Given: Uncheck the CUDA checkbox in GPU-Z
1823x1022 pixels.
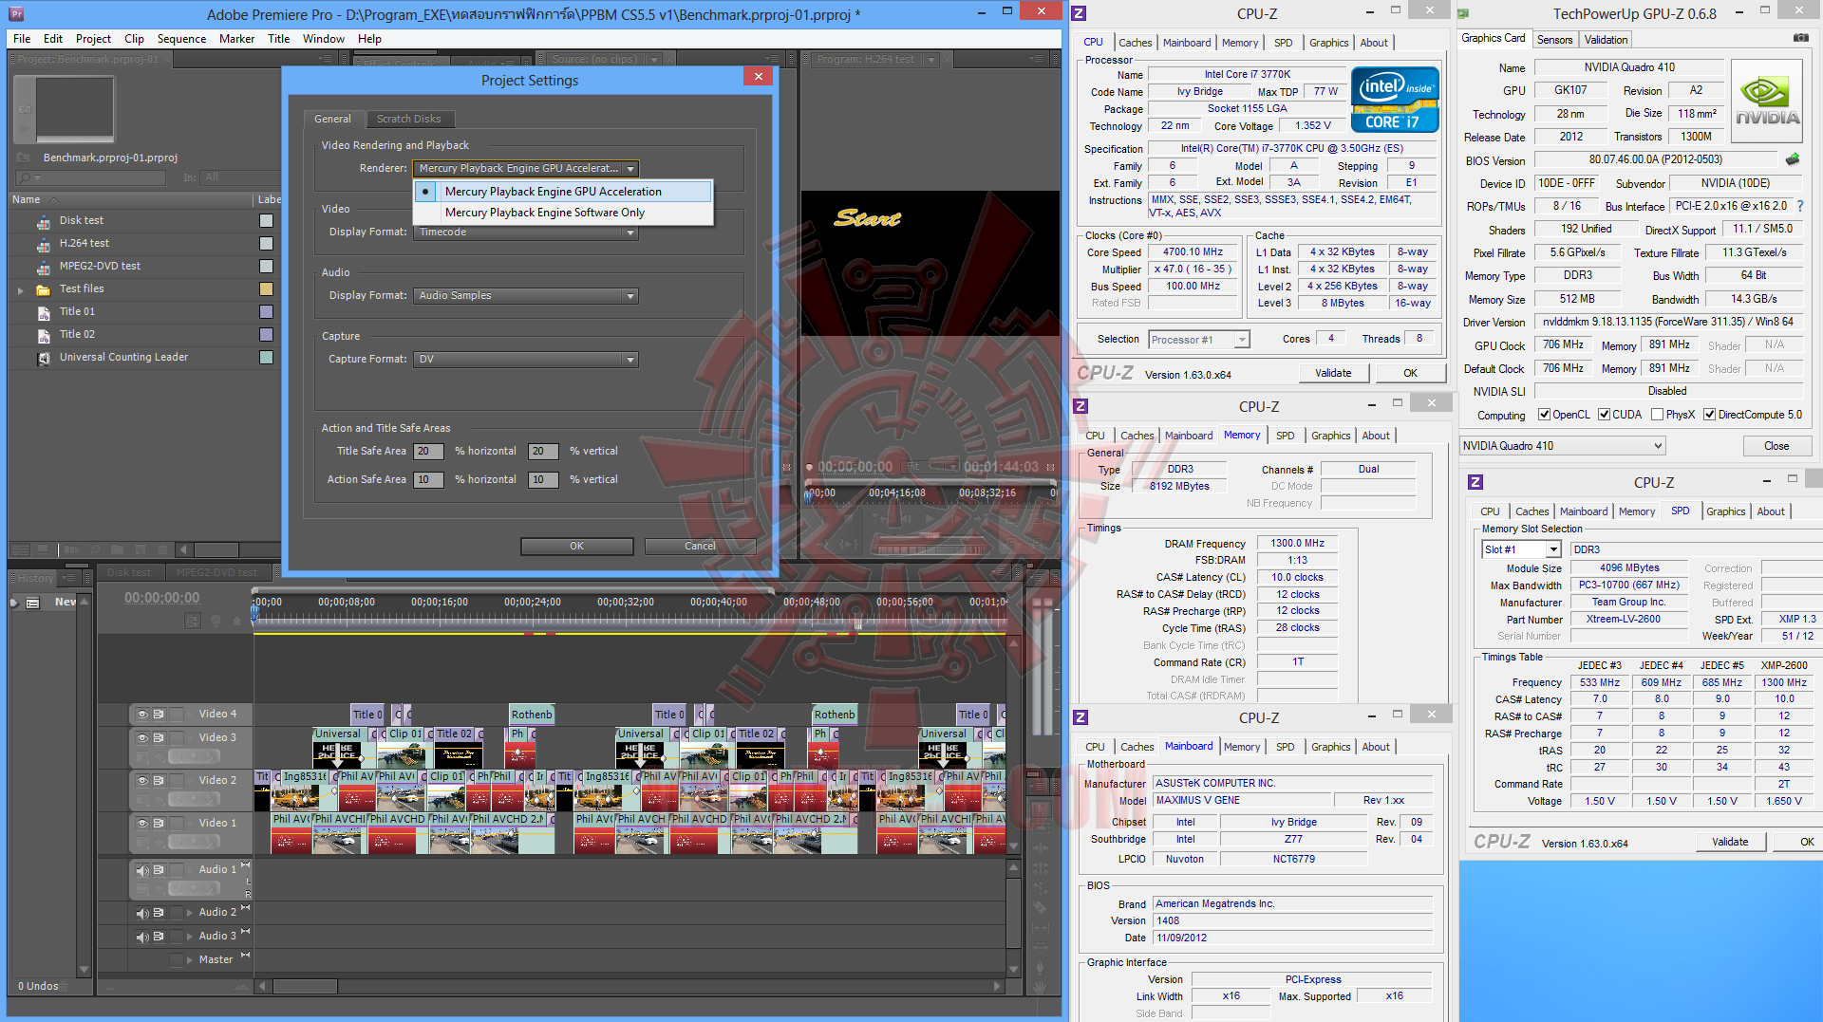Looking at the screenshot, I should [1604, 415].
